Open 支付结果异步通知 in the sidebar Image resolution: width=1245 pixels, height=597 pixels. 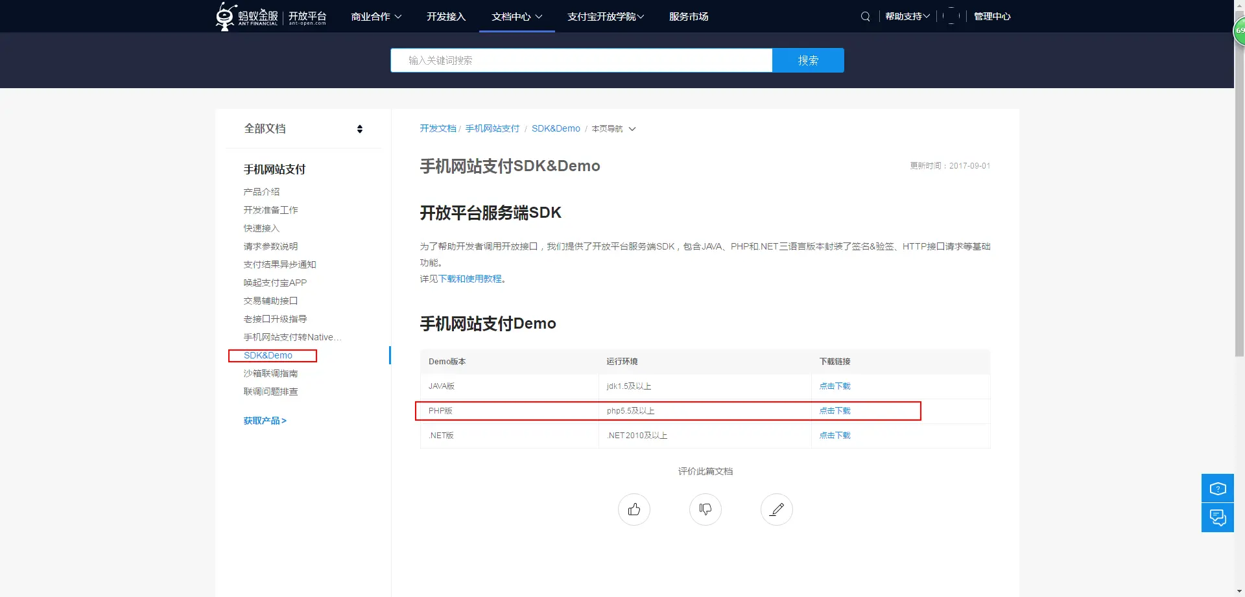(x=279, y=264)
